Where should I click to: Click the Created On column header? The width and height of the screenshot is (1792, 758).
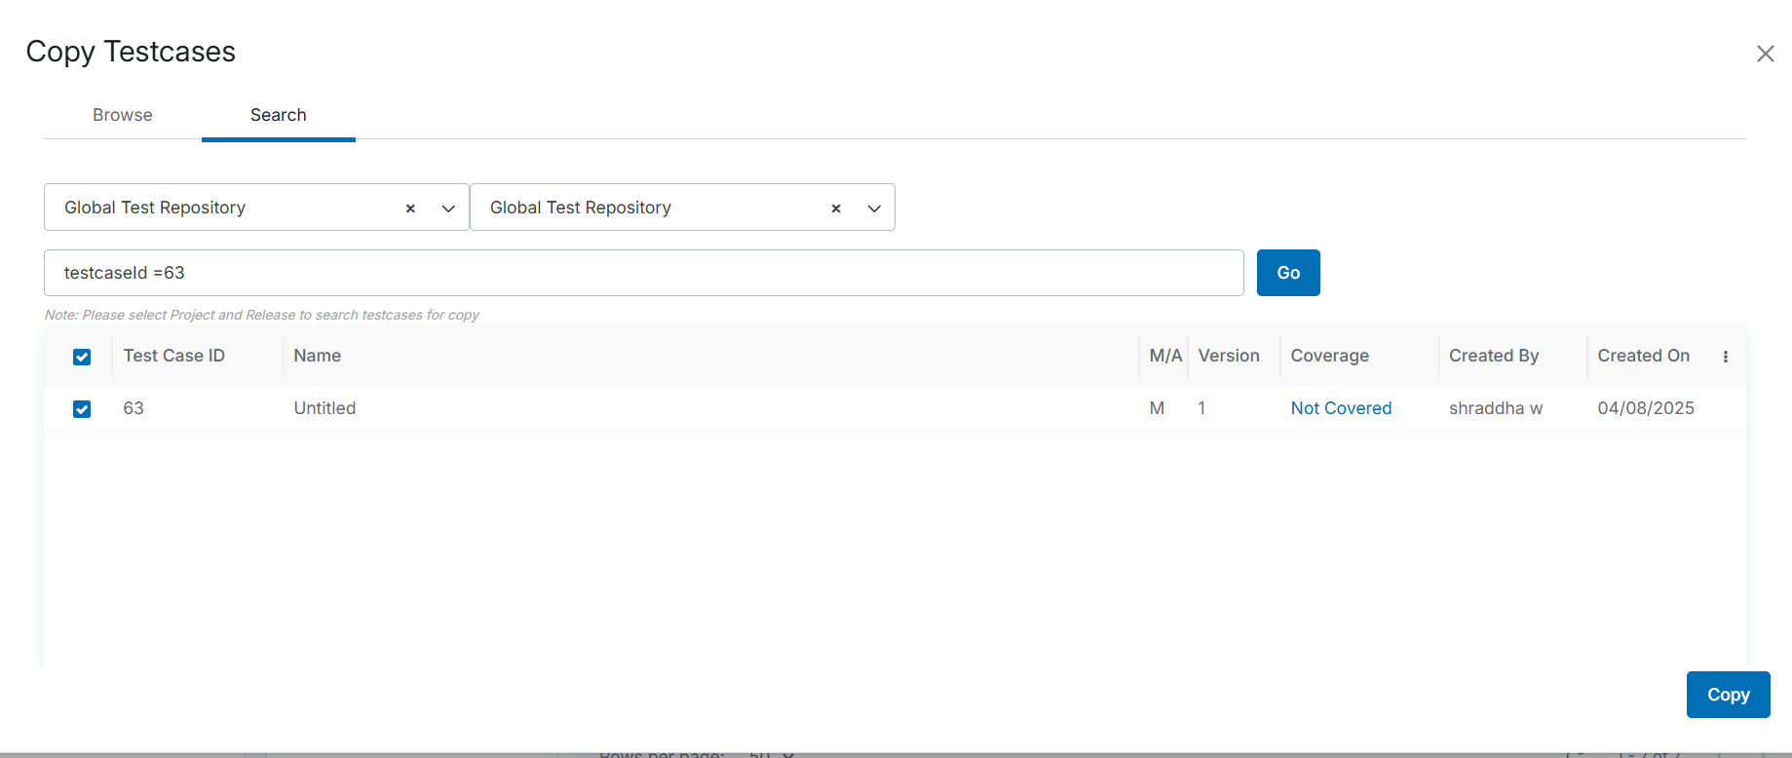point(1643,356)
